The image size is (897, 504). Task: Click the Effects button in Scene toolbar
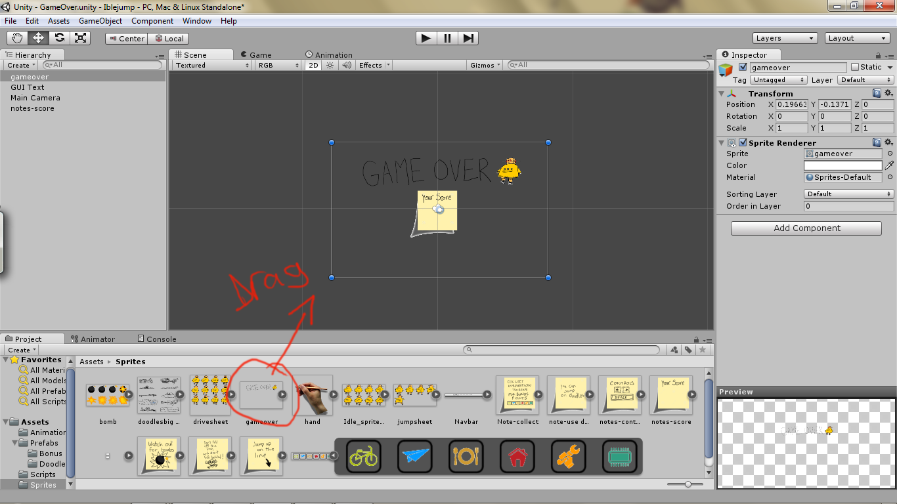(374, 65)
